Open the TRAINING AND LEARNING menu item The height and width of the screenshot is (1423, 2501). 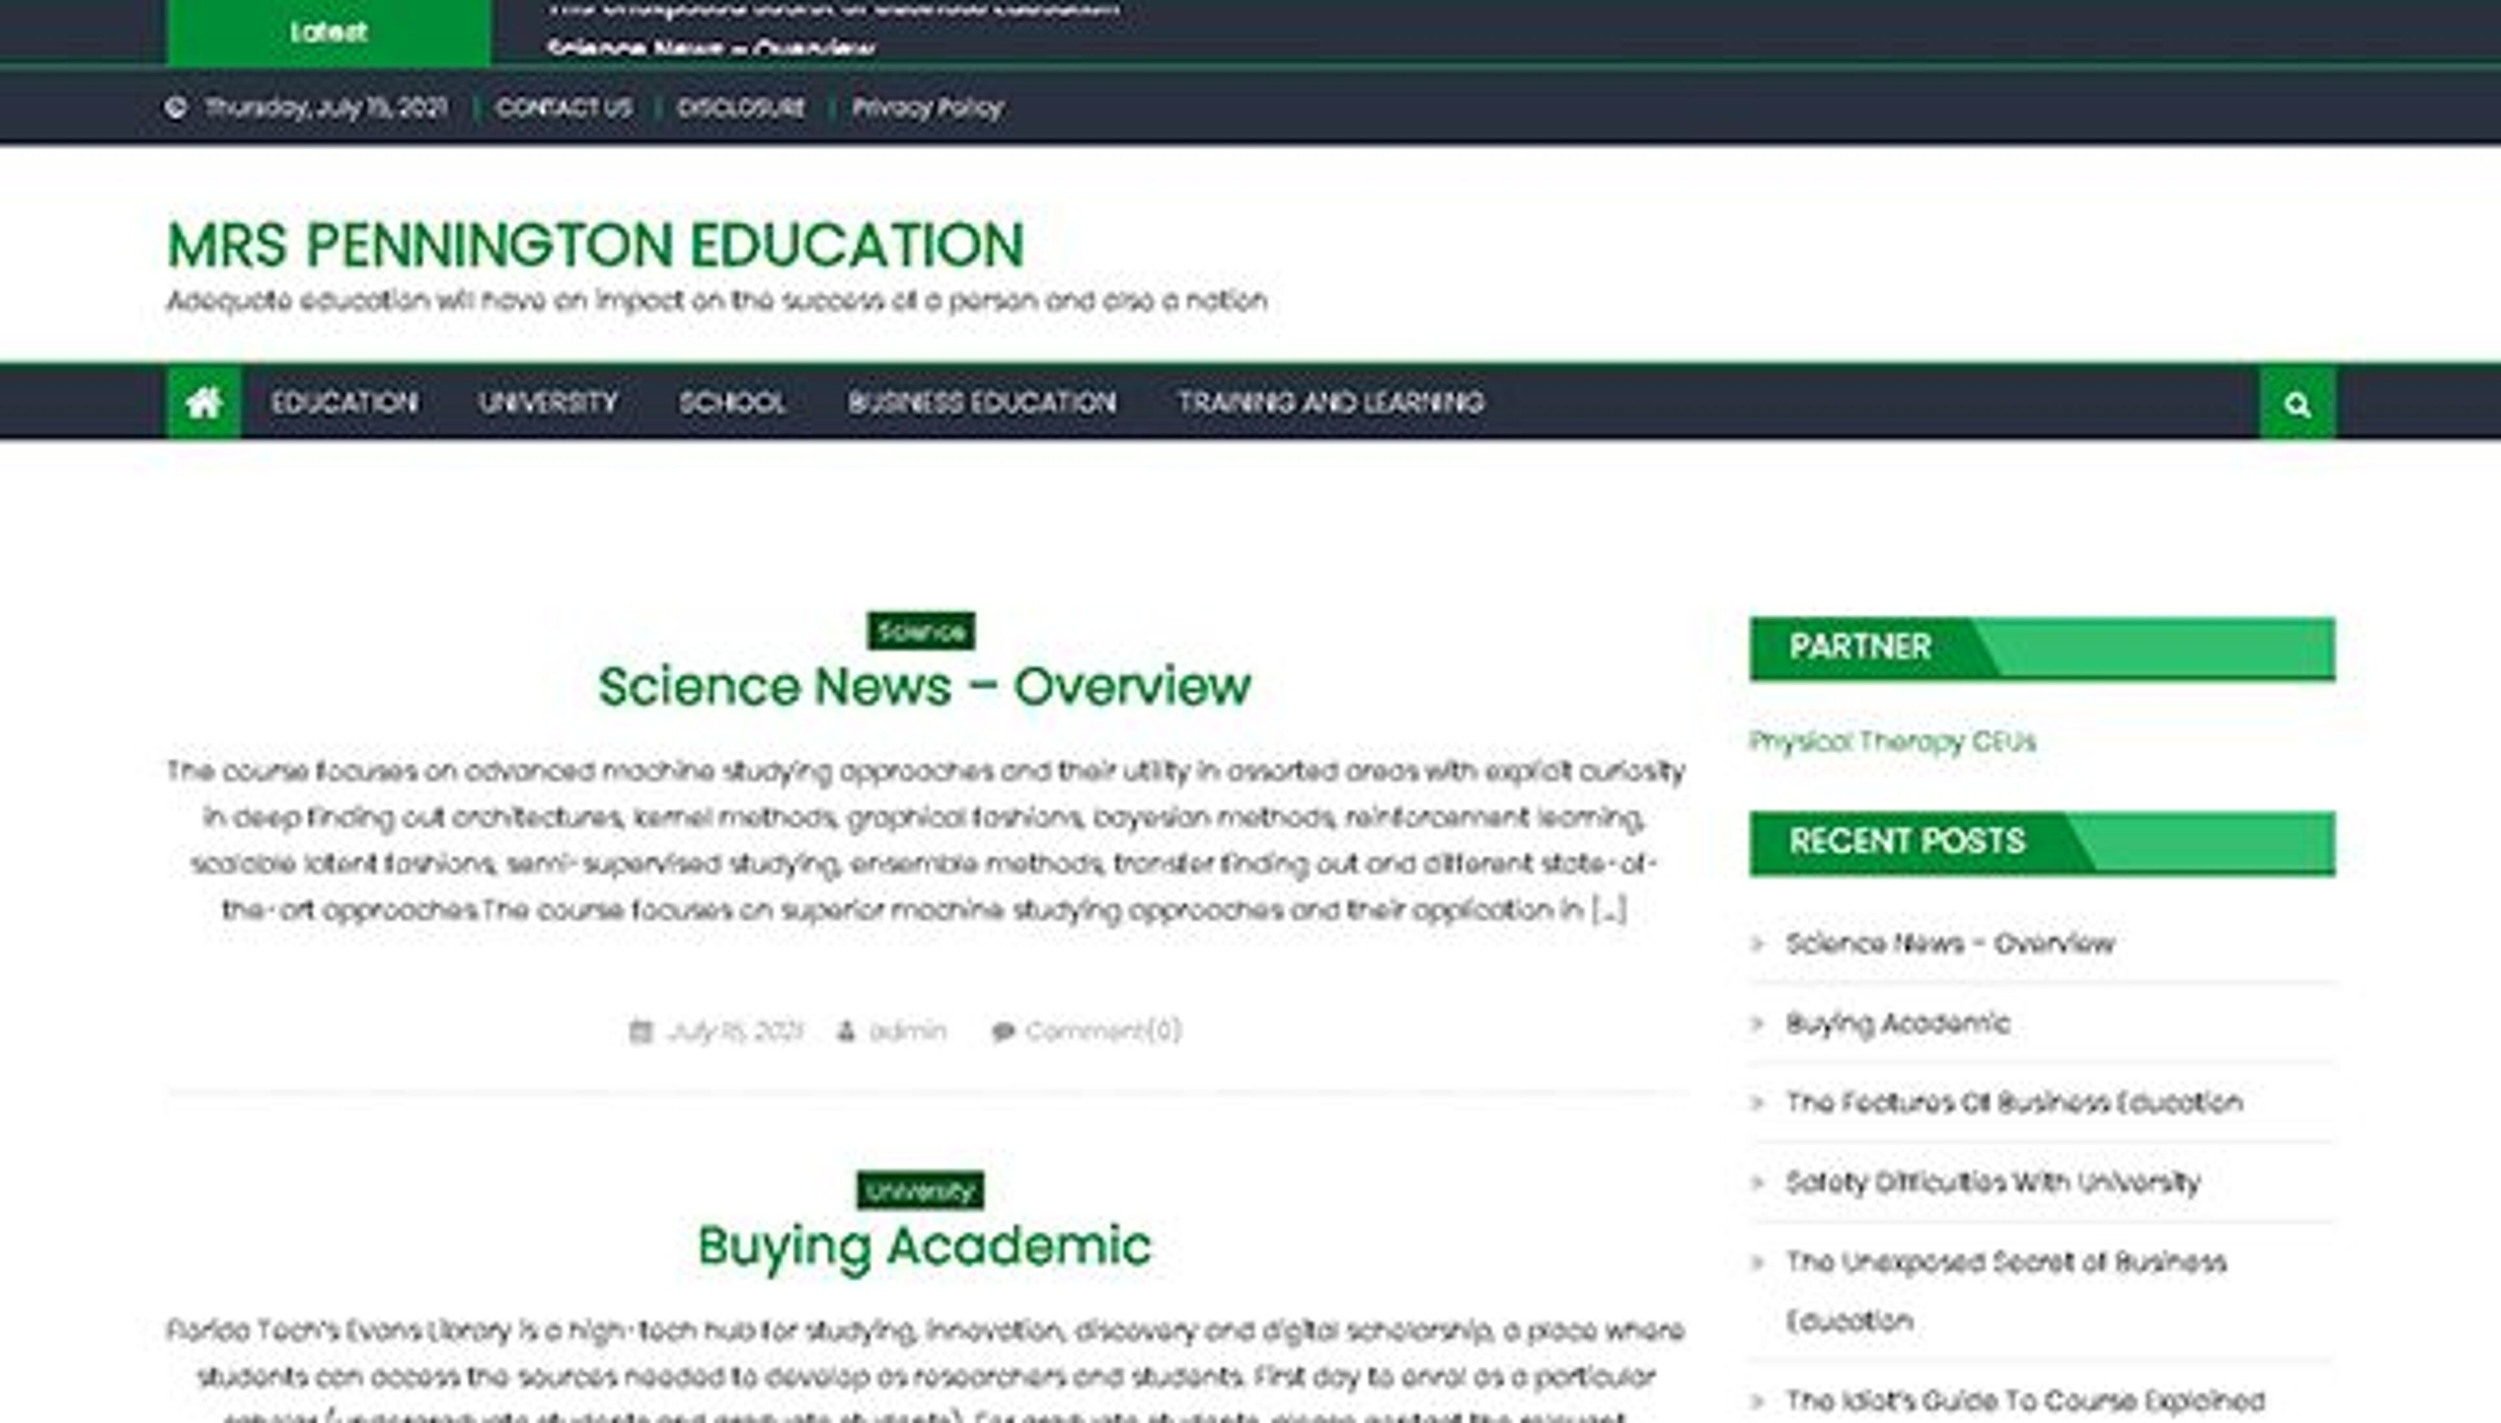(1332, 403)
